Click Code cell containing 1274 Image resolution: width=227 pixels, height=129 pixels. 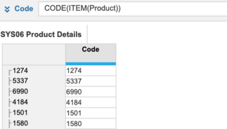click(x=91, y=71)
